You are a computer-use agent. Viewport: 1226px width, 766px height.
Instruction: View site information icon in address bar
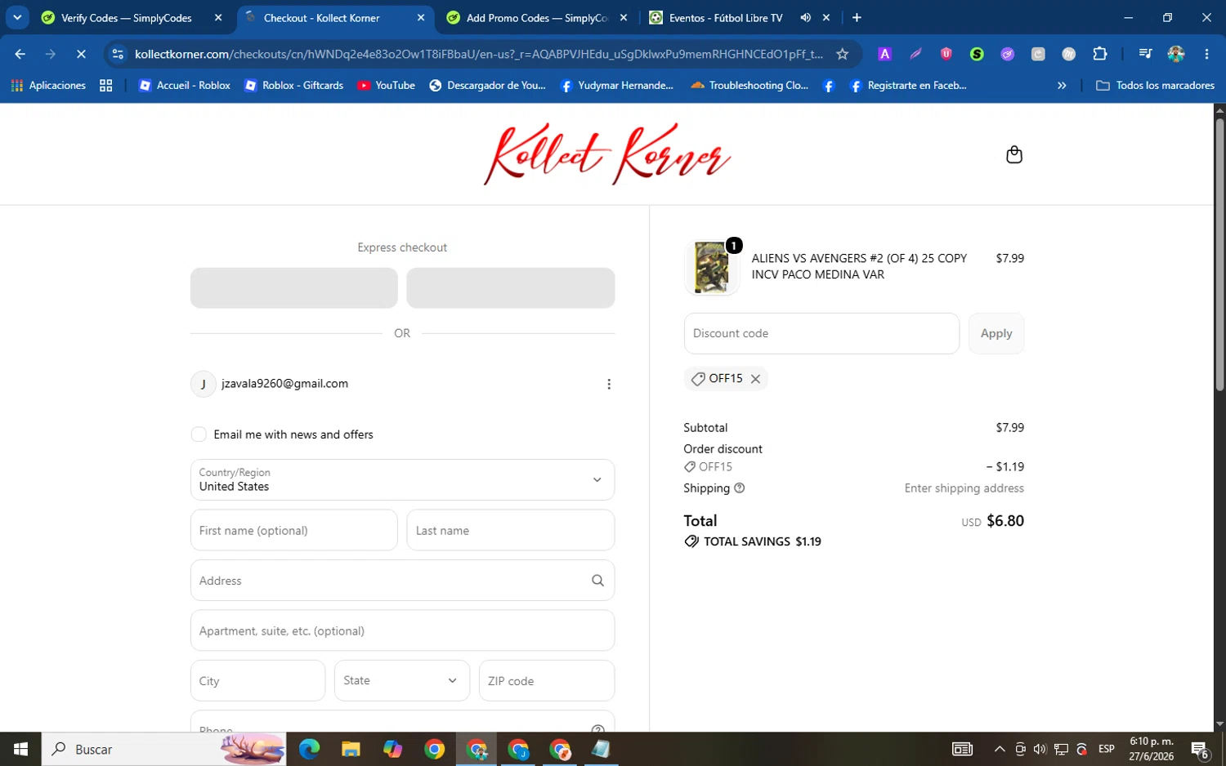118,54
